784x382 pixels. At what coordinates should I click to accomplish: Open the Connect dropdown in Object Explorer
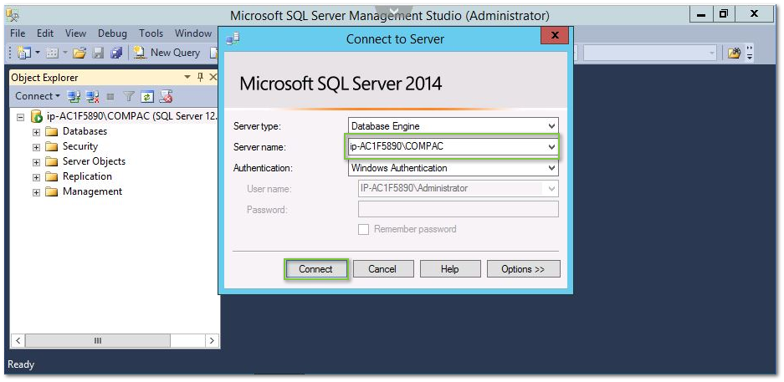click(38, 97)
